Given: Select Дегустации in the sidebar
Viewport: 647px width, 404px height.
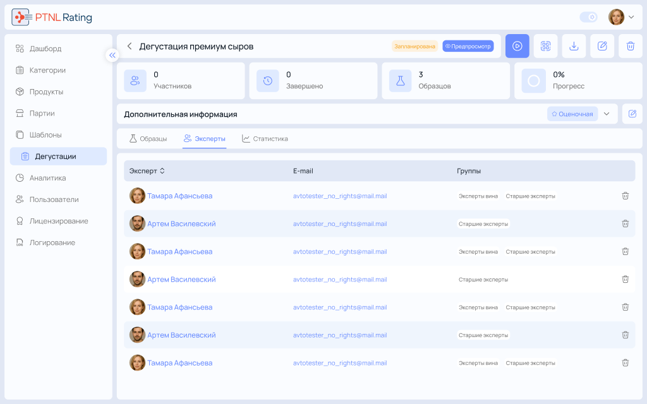Looking at the screenshot, I should [58, 157].
